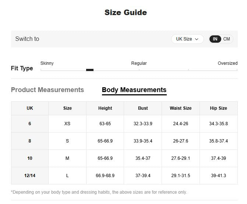Select the IN unit option
Screen dimensions: 247x204
(215, 39)
